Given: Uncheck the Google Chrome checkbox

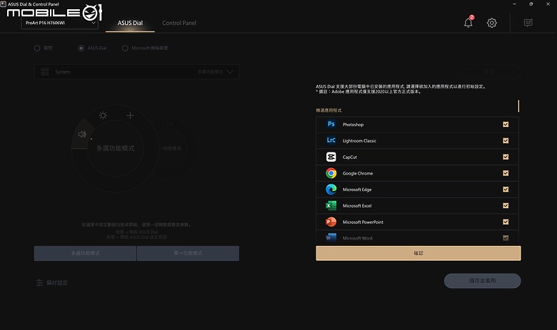Looking at the screenshot, I should [x=506, y=173].
